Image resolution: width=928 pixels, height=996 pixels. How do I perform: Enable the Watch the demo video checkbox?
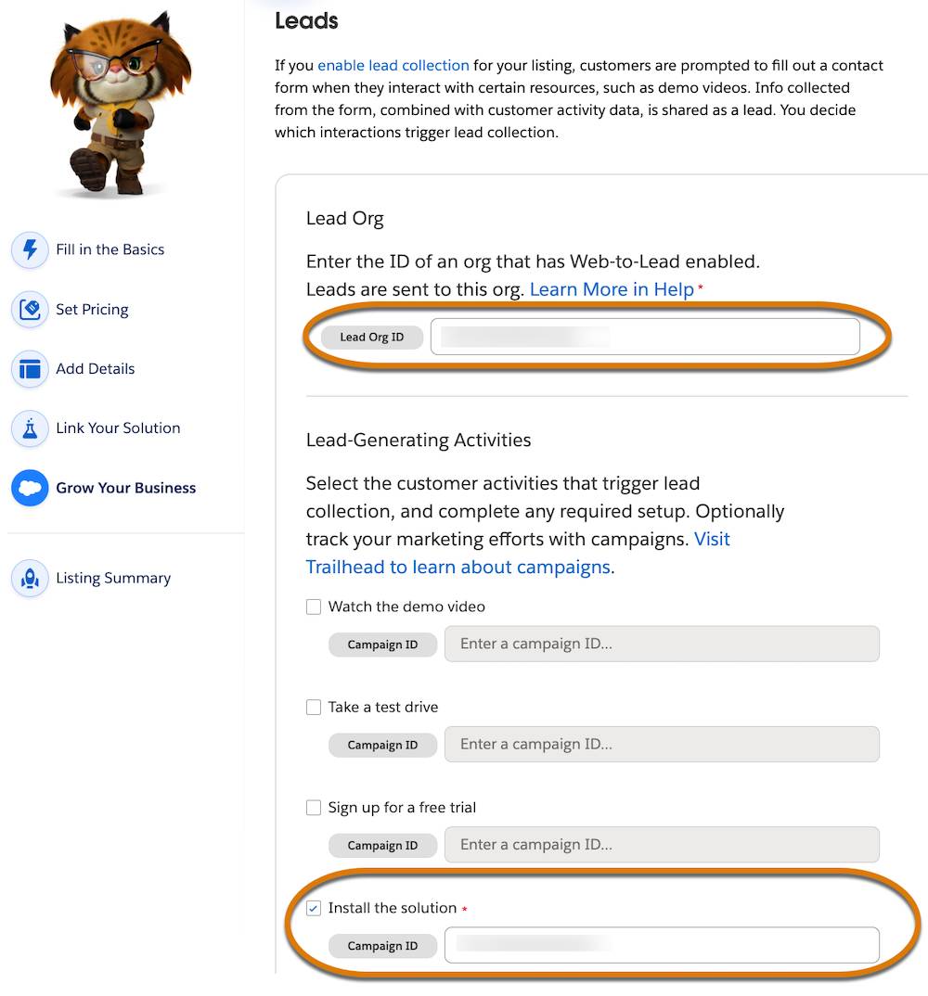coord(314,607)
